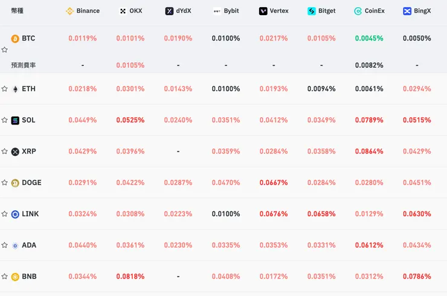Click the Vertex exchange logo icon
Screen dimensions: 447x296
[263, 11]
